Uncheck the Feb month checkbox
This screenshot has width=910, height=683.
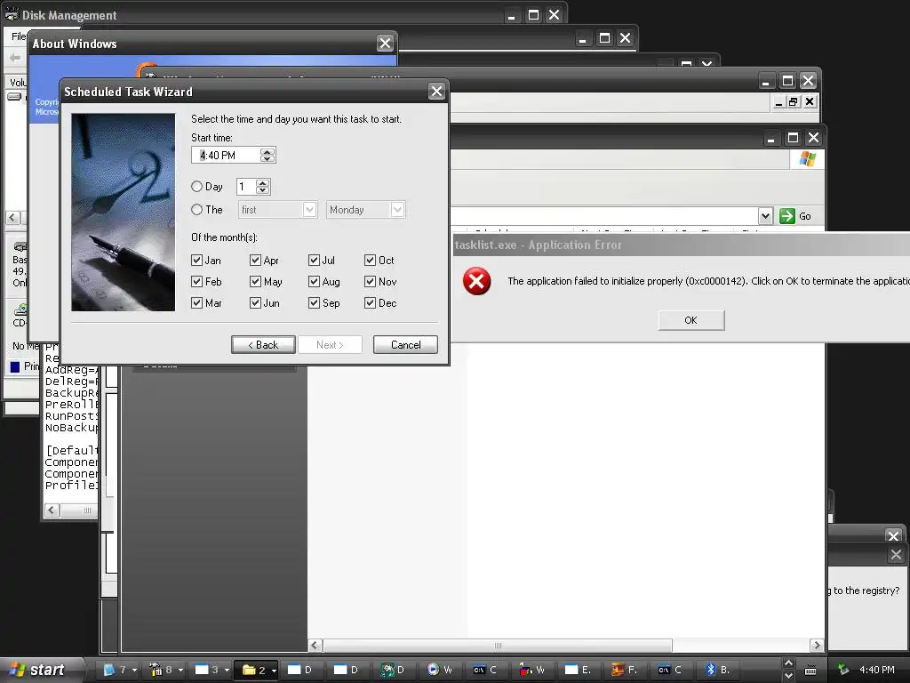click(x=196, y=282)
